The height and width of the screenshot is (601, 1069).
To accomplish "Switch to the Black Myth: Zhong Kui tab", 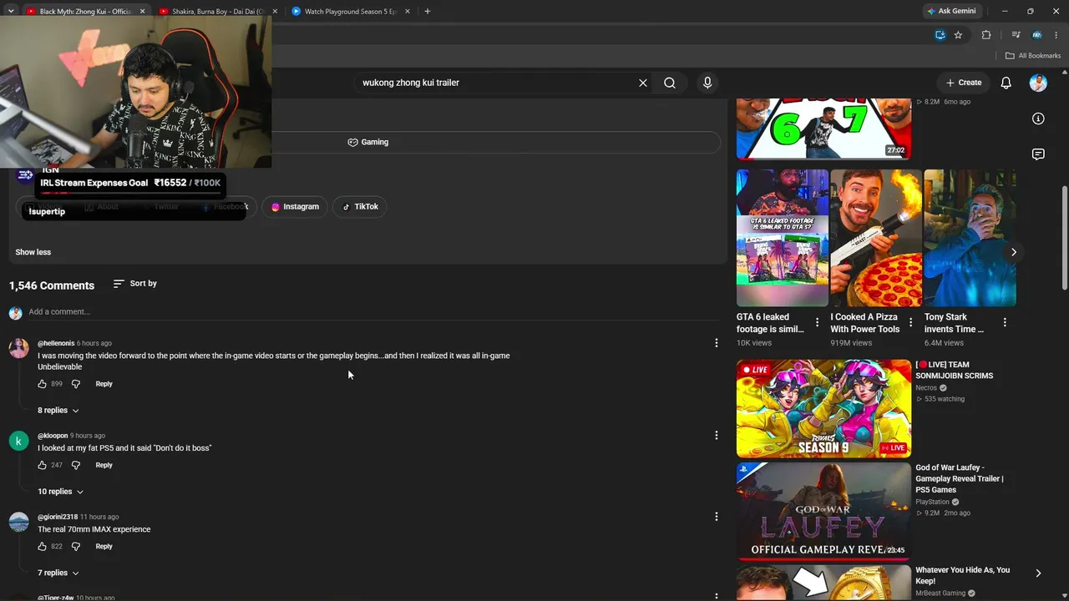I will [84, 12].
